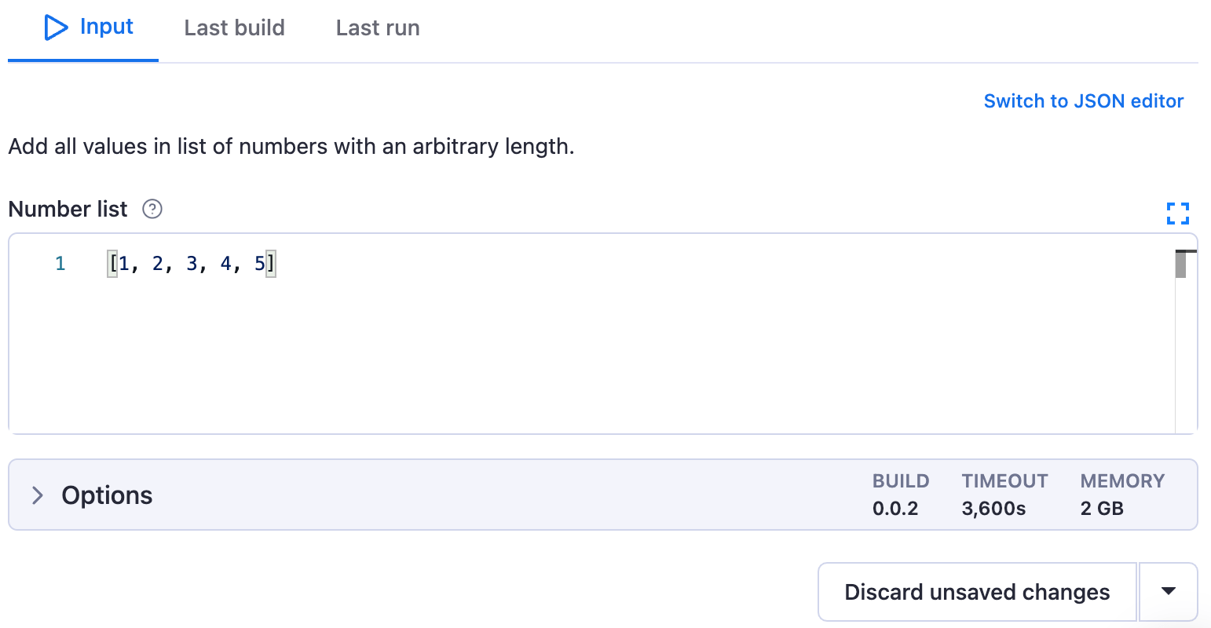Click inside the Number list code editor
1211x628 pixels.
pos(393,330)
